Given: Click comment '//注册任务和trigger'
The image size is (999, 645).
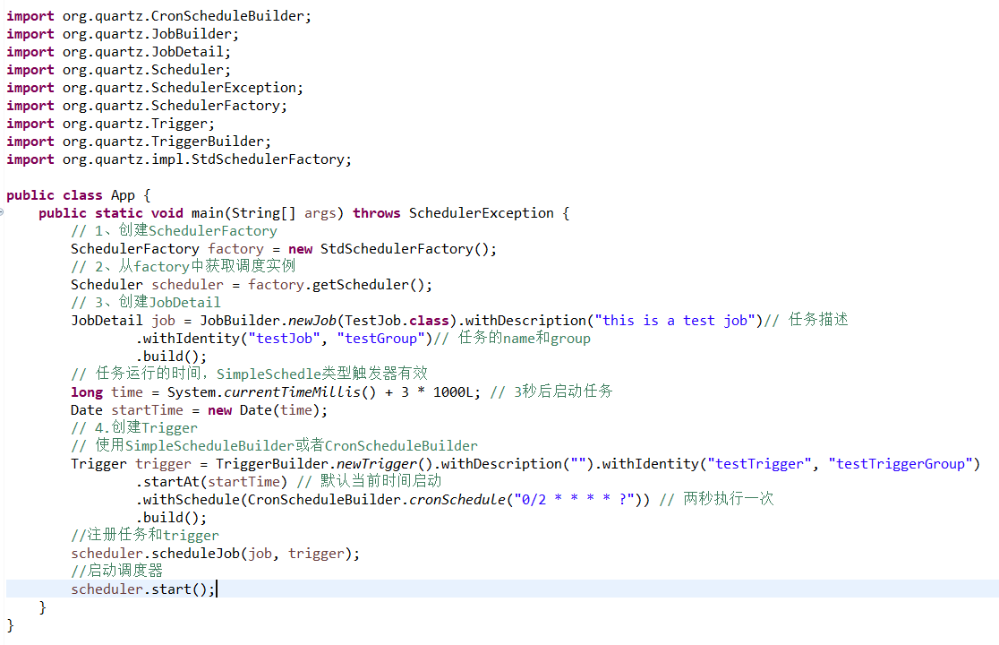Looking at the screenshot, I should 145,535.
